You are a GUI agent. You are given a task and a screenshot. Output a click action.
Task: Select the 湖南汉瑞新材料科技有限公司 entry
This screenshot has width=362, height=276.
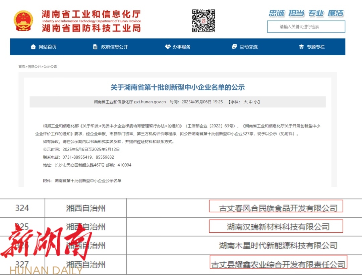pyautogui.click(x=278, y=227)
